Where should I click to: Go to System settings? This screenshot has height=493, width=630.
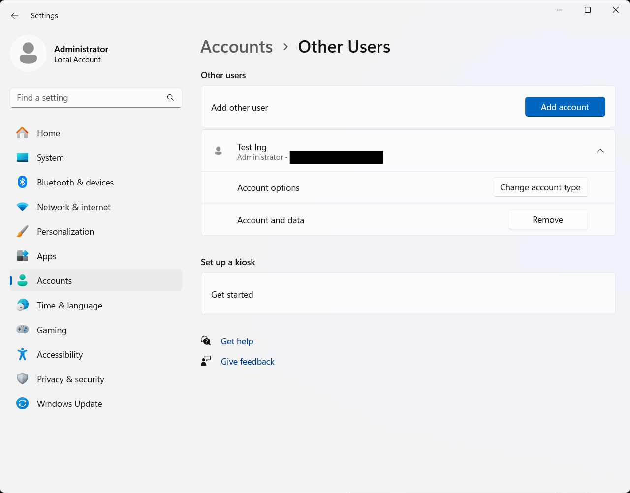pos(50,158)
